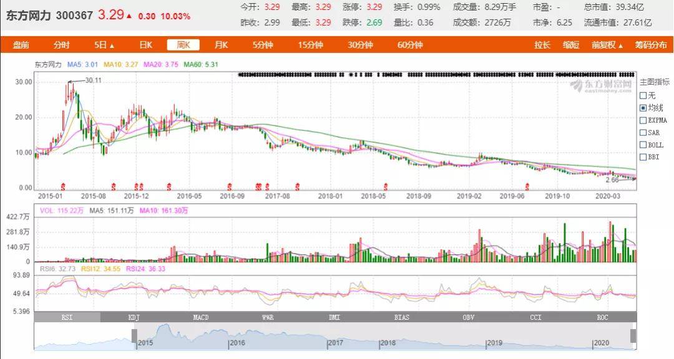Click the 总市值 39.34亿 value

[x=629, y=7]
